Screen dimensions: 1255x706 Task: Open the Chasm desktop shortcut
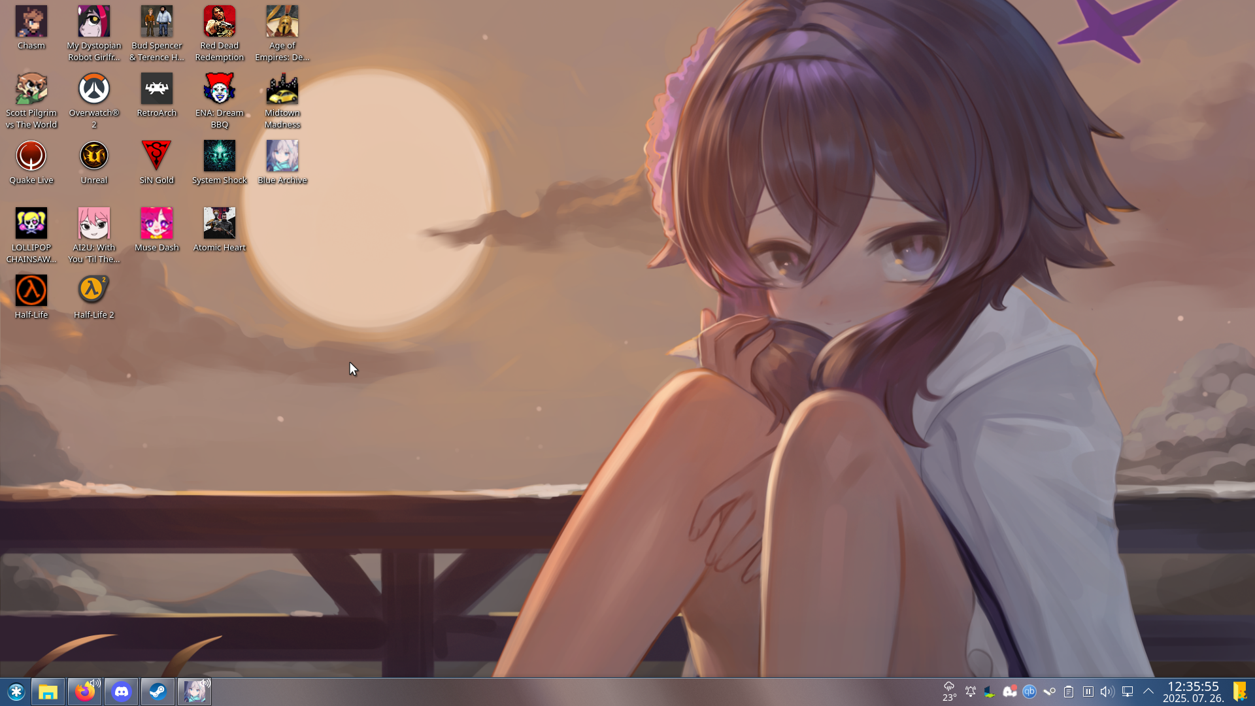[x=31, y=29]
